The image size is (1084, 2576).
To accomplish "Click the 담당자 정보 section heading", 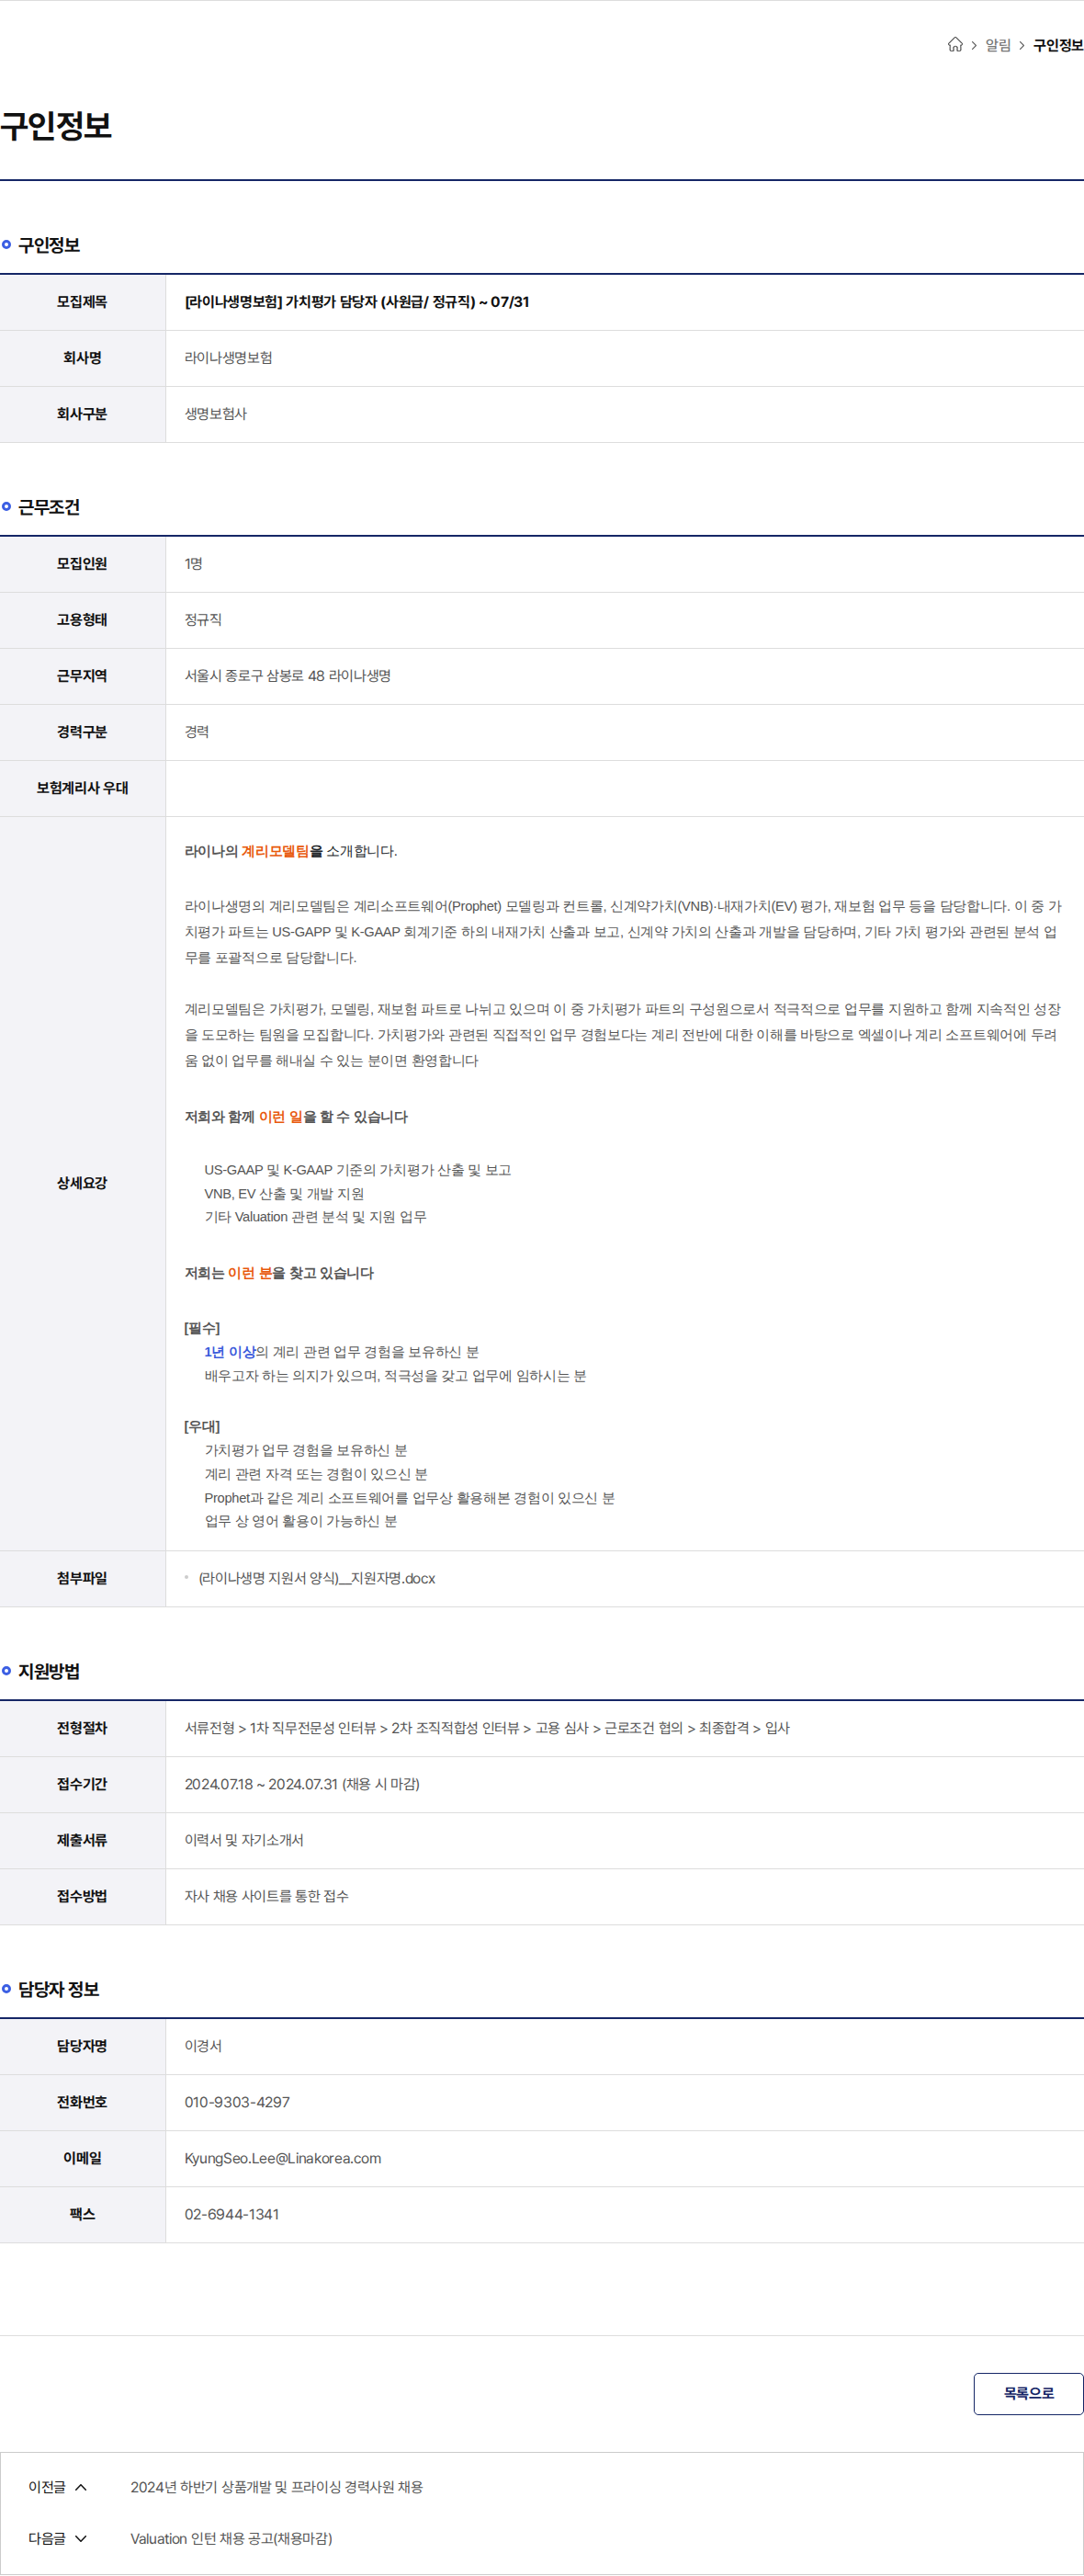I will pyautogui.click(x=58, y=1989).
